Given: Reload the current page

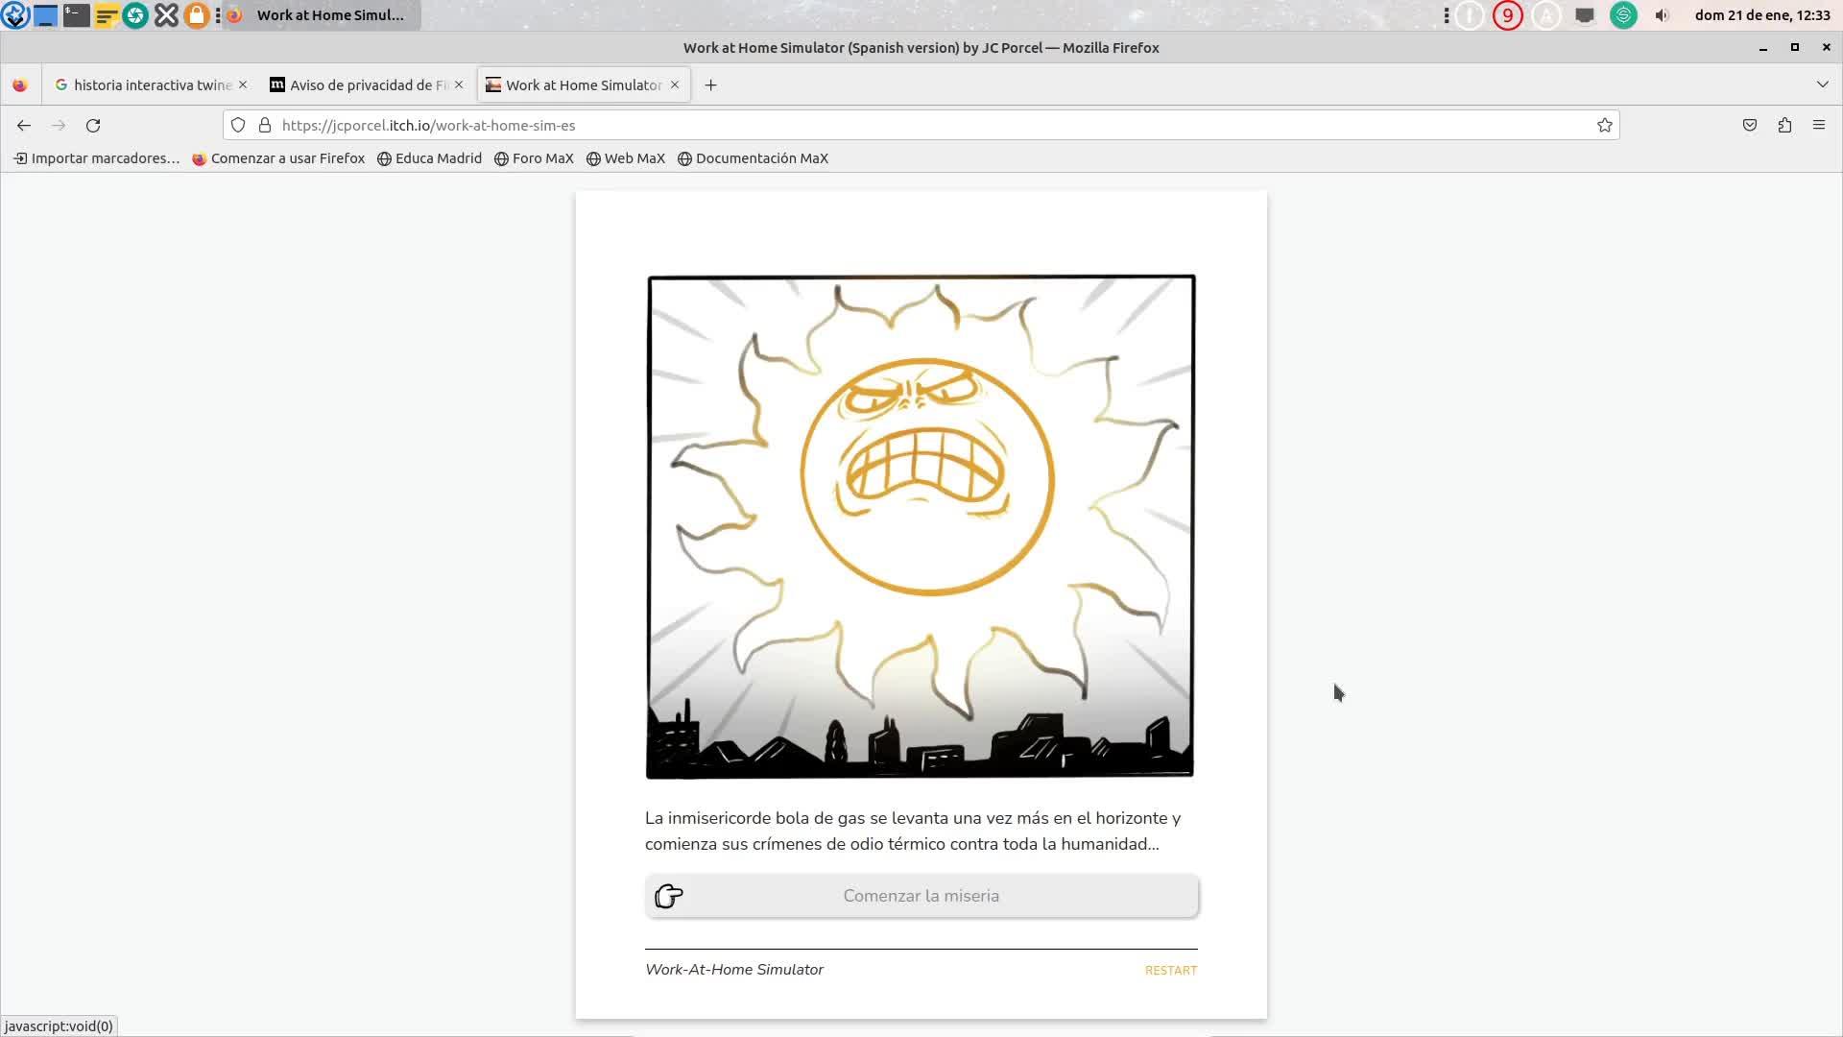Looking at the screenshot, I should (x=93, y=126).
